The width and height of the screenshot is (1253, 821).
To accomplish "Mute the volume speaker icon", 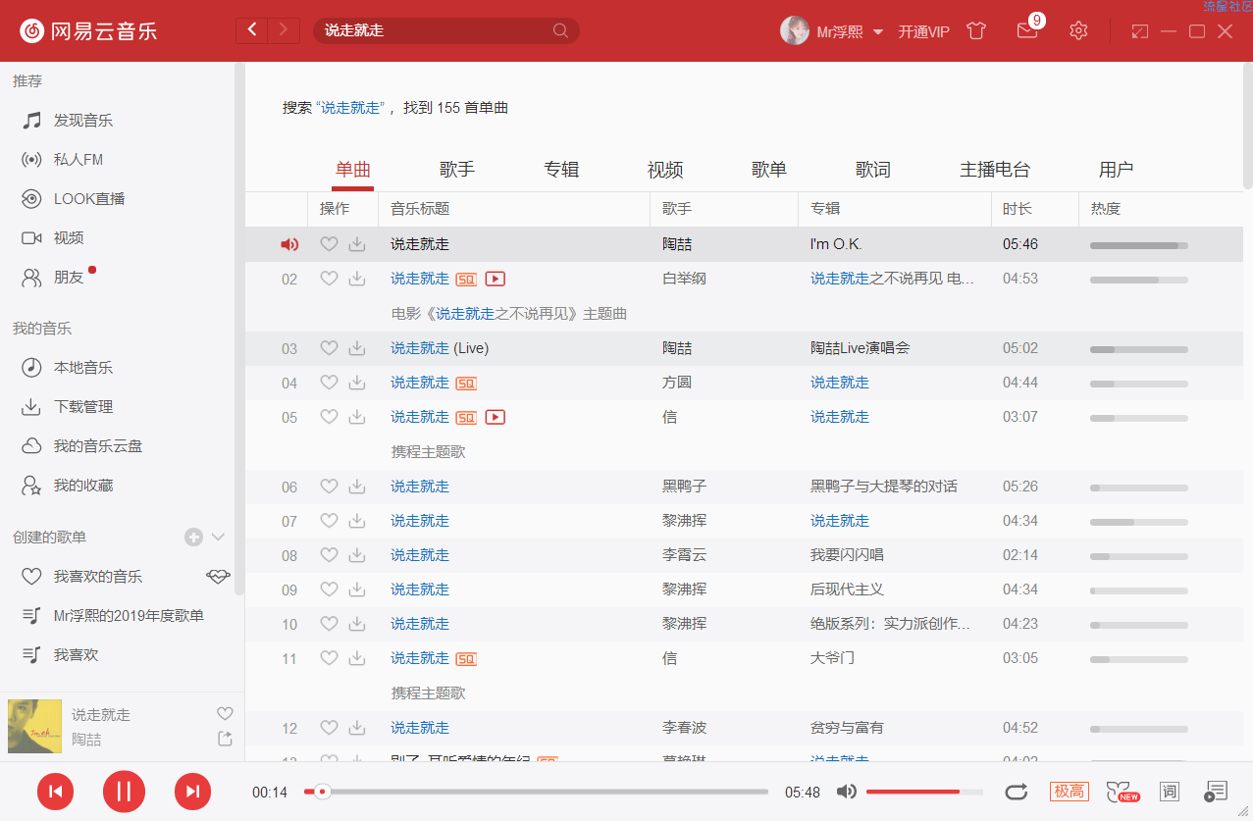I will [846, 792].
